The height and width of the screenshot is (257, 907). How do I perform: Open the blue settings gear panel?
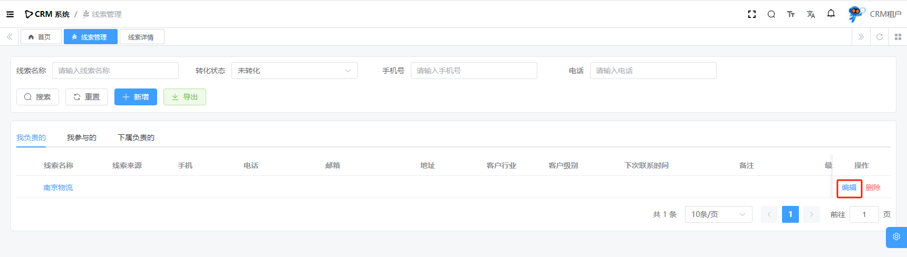click(x=896, y=237)
